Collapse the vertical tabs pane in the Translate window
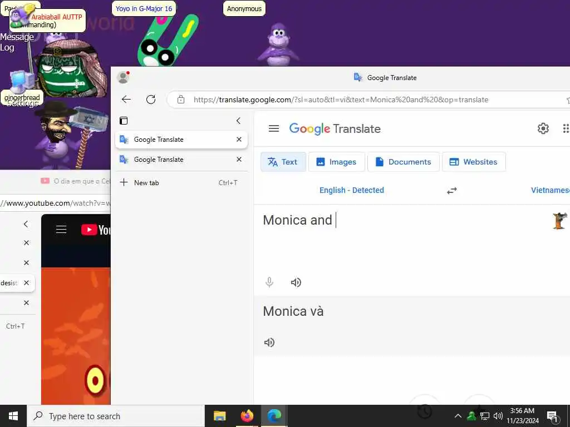Image resolution: width=570 pixels, height=427 pixels. point(238,121)
